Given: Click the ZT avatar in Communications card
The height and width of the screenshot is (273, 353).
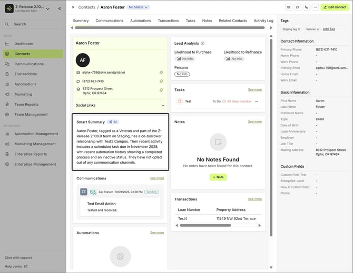Looking at the screenshot, I should tap(84, 192).
